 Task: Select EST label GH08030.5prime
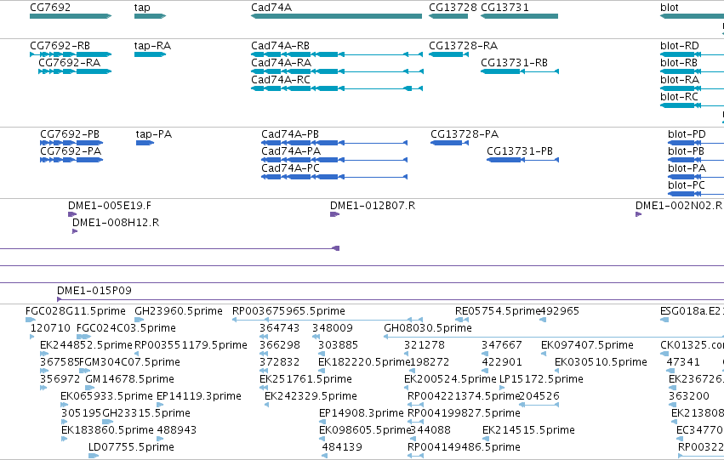tap(428, 328)
